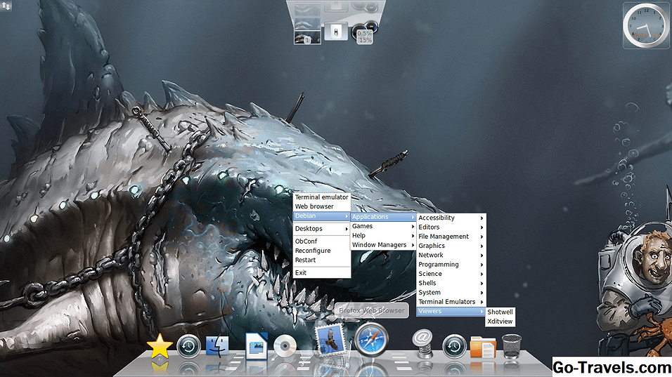
Task: Choose Restart in the Openbox menu
Action: click(321, 260)
